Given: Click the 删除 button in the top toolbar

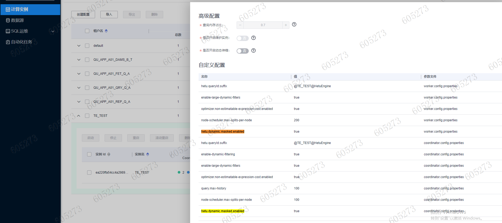Looking at the screenshot, I should point(154,15).
